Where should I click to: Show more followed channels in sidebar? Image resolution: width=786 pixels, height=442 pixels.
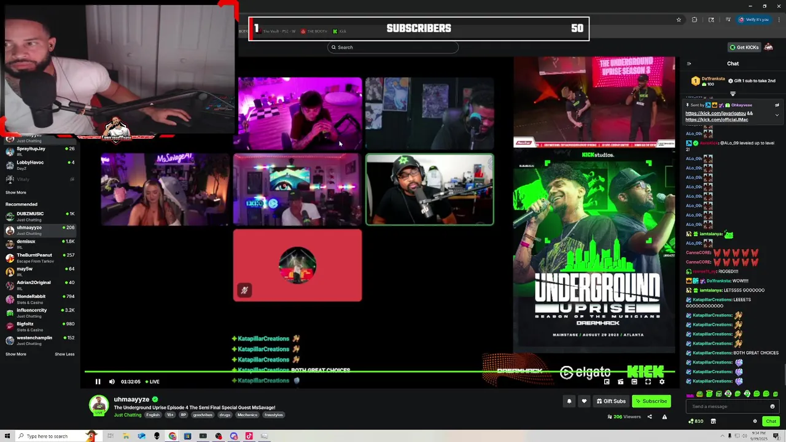click(x=16, y=193)
